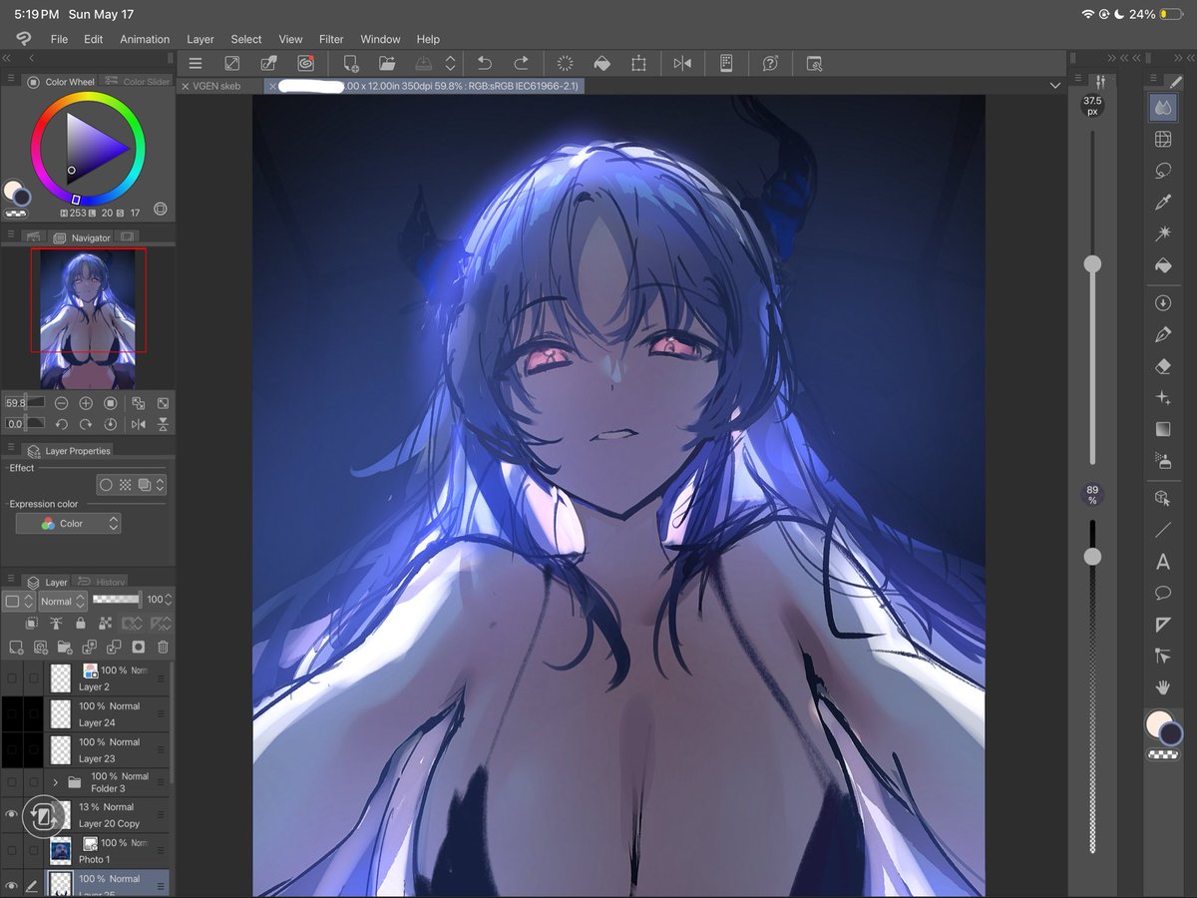Viewport: 1197px width, 898px height.
Task: Click the create layer mask icon
Action: tap(139, 648)
